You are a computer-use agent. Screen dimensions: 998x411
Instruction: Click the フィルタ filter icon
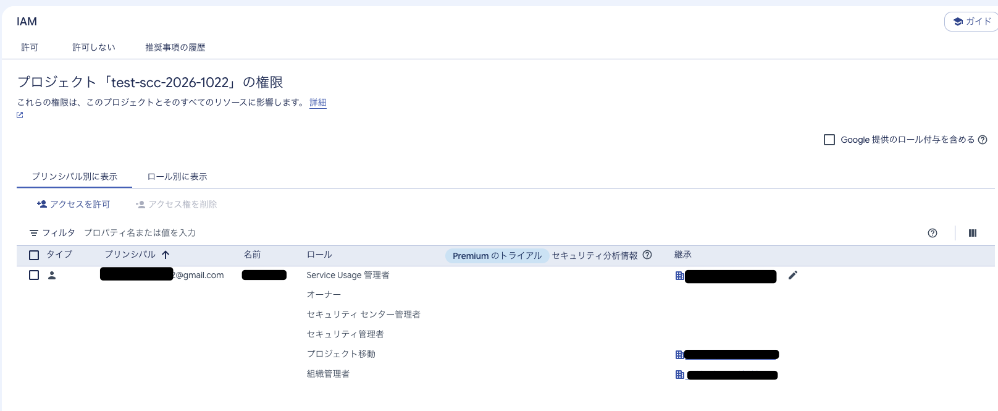34,233
